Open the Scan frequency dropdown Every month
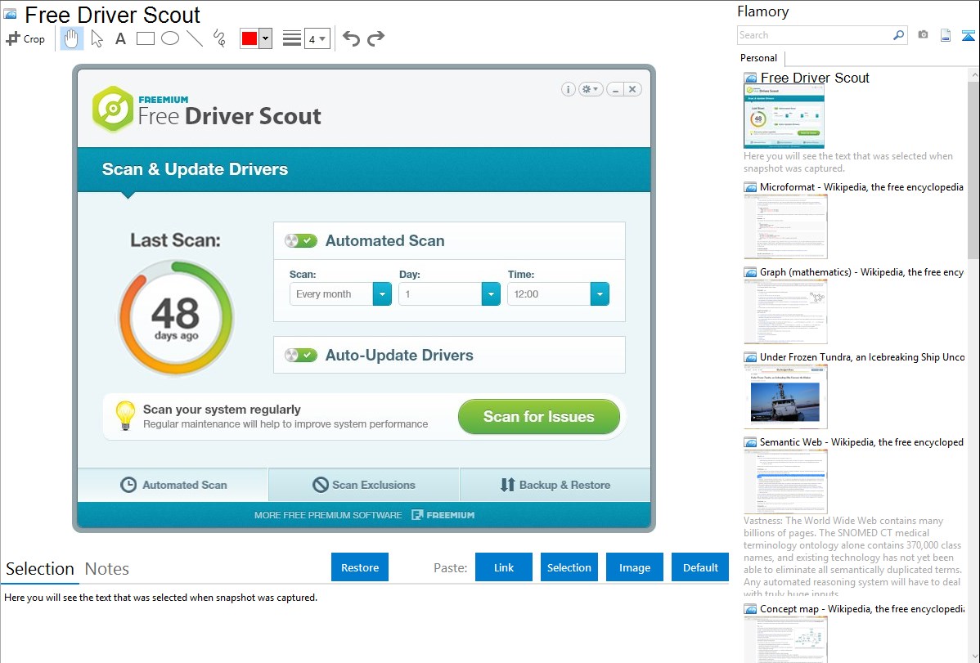The image size is (980, 663). (x=340, y=294)
